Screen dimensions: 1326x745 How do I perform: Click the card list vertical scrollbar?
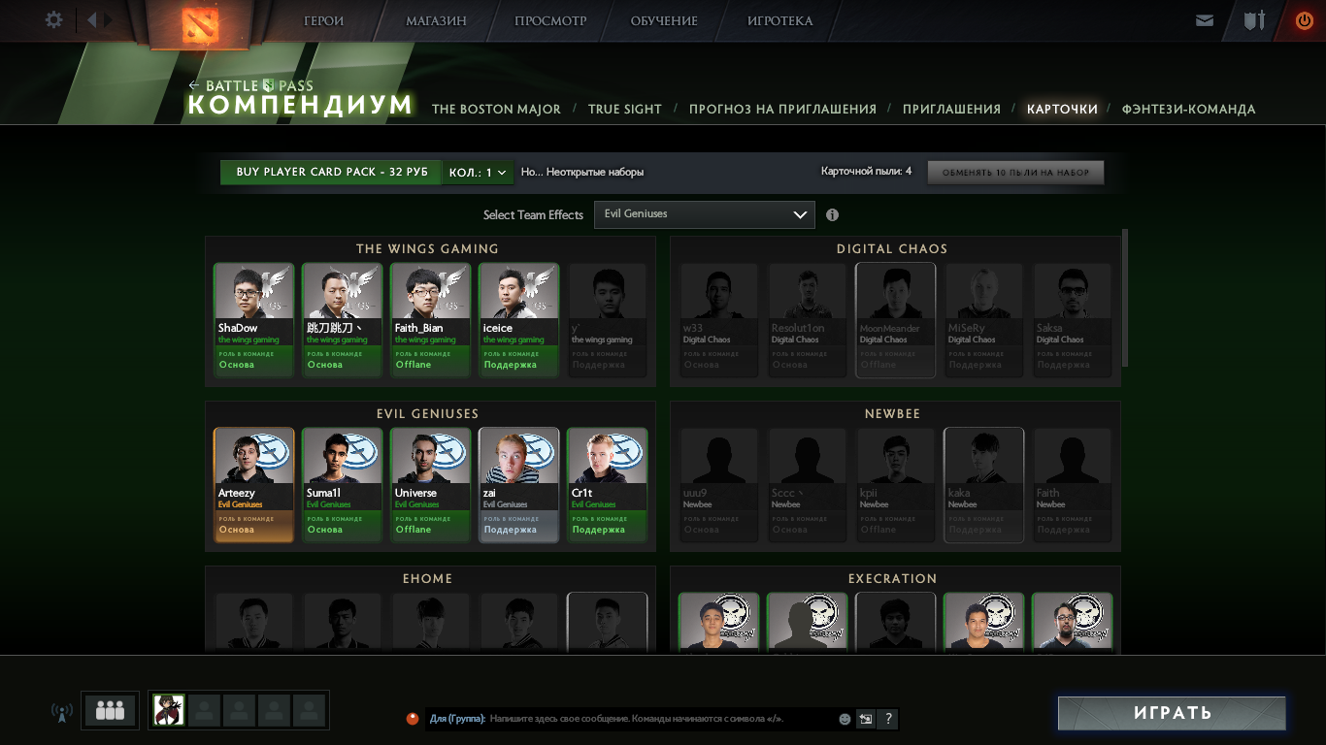coord(1125,297)
